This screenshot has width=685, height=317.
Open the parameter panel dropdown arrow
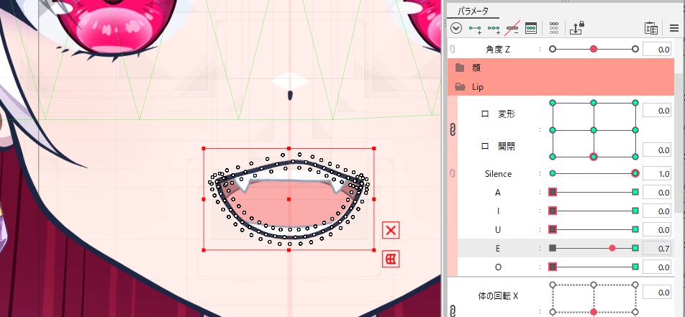click(x=456, y=28)
